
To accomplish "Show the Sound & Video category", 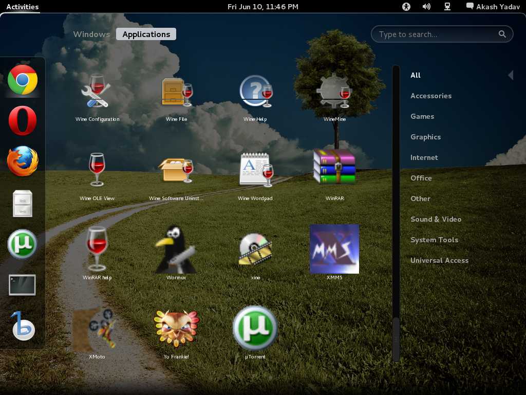I will [436, 219].
